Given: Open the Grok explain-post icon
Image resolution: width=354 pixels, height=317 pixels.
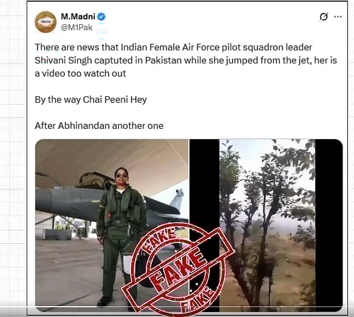Looking at the screenshot, I should click(324, 16).
